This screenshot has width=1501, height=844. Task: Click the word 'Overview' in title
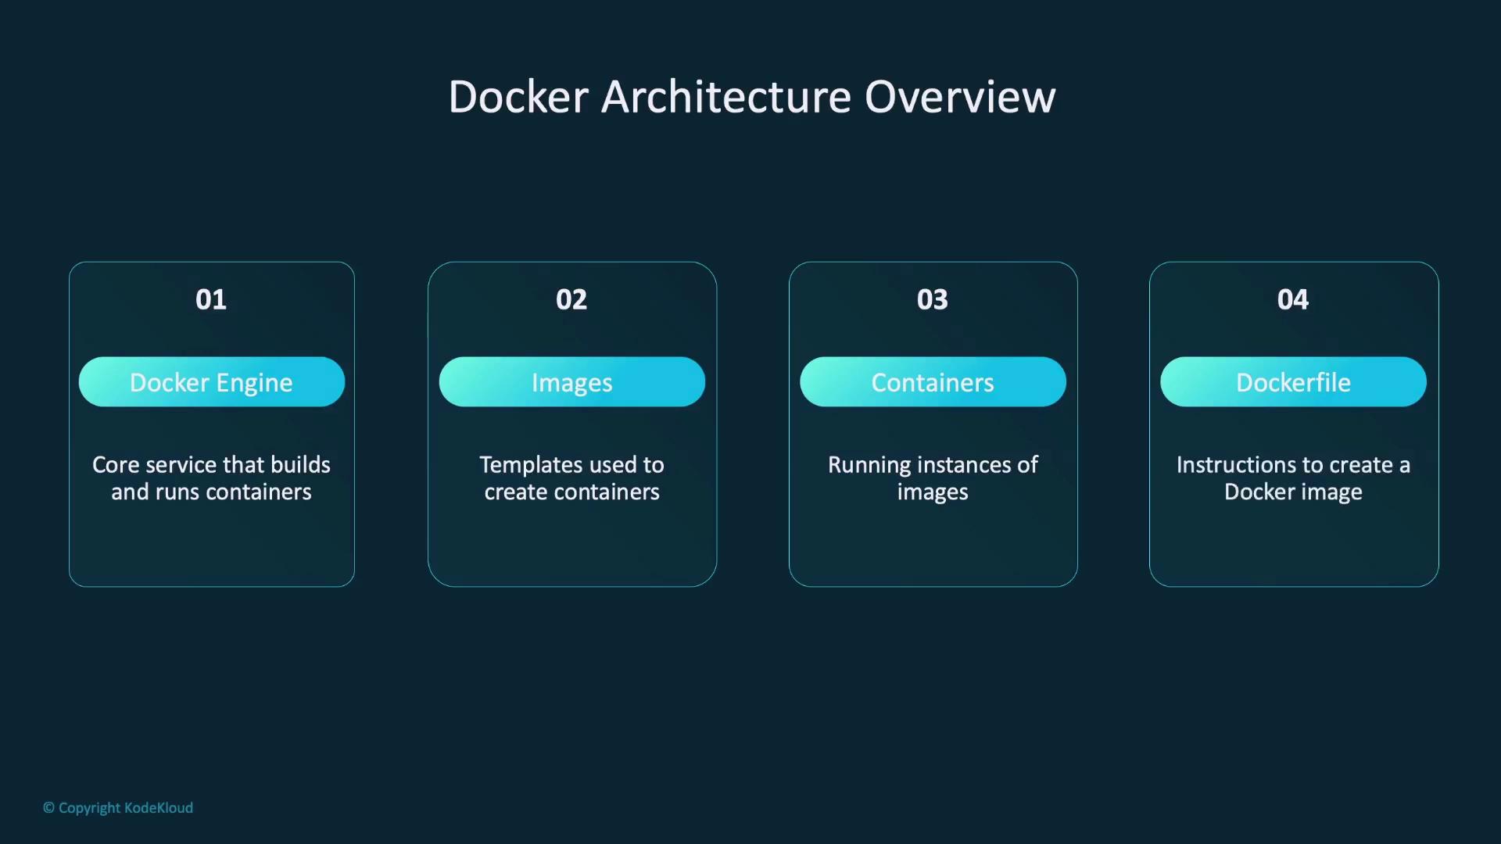click(x=960, y=97)
